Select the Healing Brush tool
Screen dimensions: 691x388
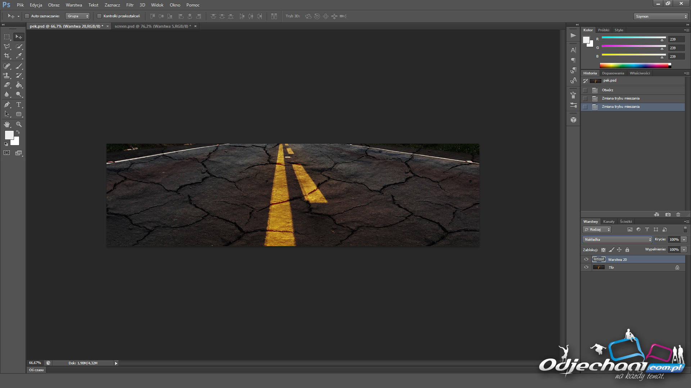pyautogui.click(x=7, y=66)
